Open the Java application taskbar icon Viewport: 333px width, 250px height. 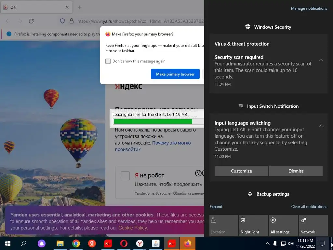[x=156, y=243]
